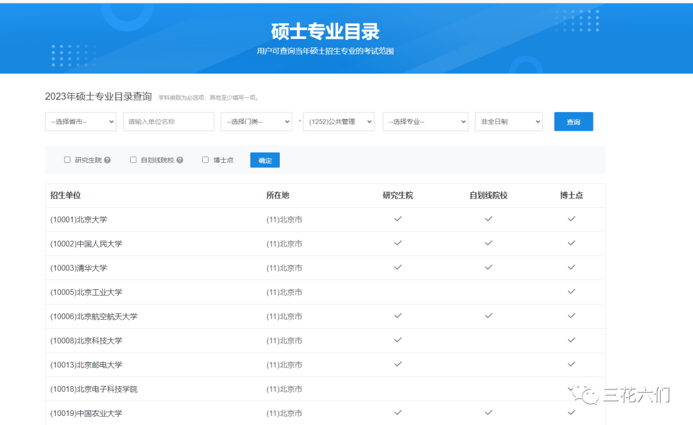This screenshot has width=693, height=425.
Task: Open the 选择专业 major dropdown
Action: (425, 121)
